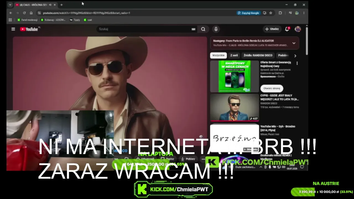The width and height of the screenshot is (354, 199).
Task: Bookmark this page with the star icon
Action: [271, 13]
